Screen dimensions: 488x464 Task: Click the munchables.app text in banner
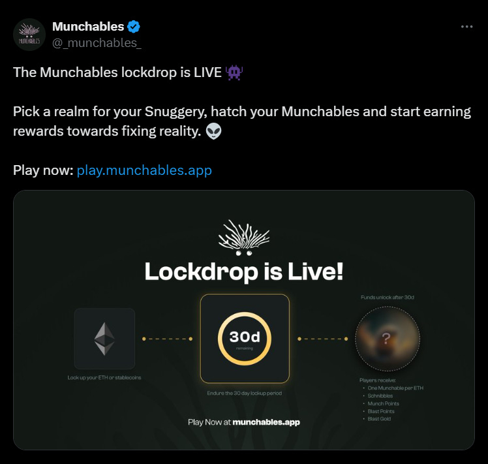click(266, 422)
